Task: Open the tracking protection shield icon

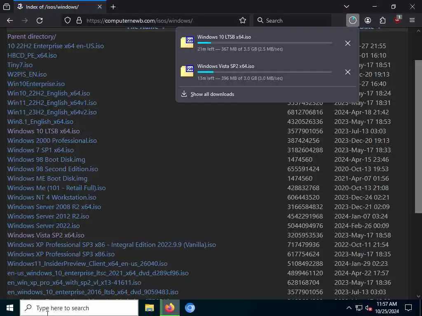Action: click(x=68, y=21)
